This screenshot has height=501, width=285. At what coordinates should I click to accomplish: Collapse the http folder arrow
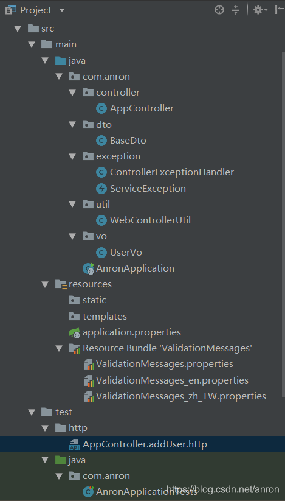(x=45, y=428)
